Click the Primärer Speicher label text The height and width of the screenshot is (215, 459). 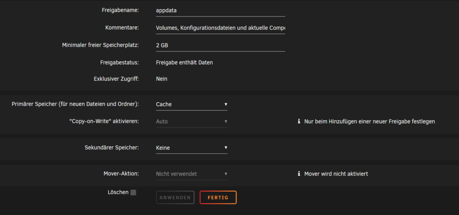point(75,105)
